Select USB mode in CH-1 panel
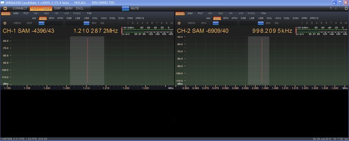The height and width of the screenshot is (141, 349). pos(86,18)
